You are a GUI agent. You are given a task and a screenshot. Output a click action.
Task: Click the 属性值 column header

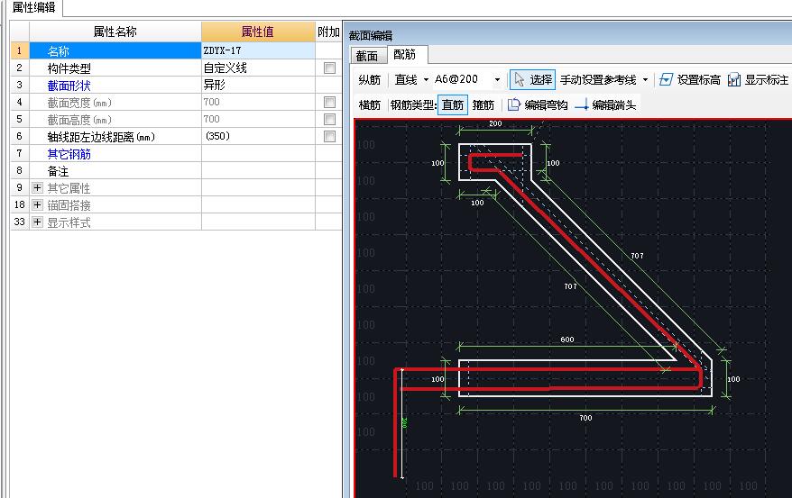258,32
